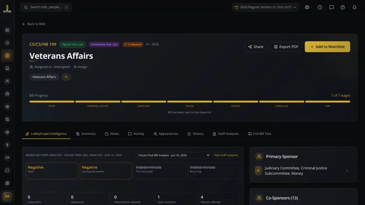This screenshot has height=205, width=365.
Task: Open the dashboard grid icon in the sidebar
Action: [7, 30]
